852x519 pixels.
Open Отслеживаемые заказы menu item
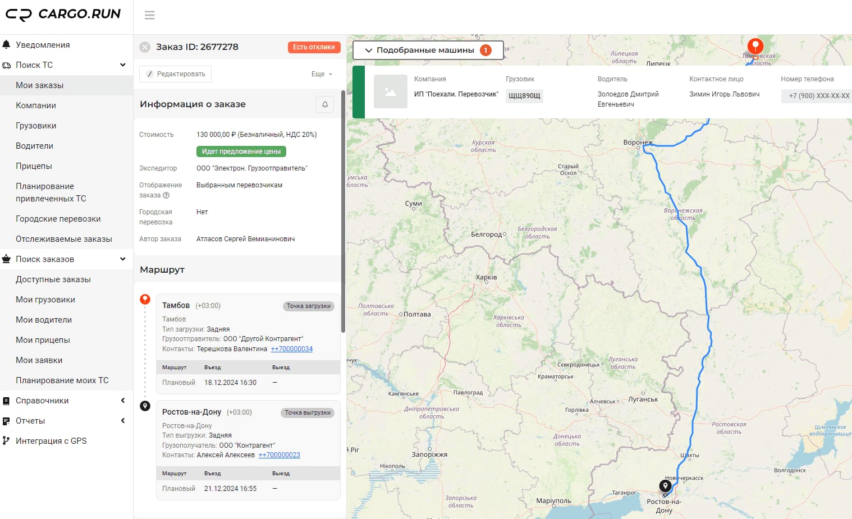click(x=66, y=239)
